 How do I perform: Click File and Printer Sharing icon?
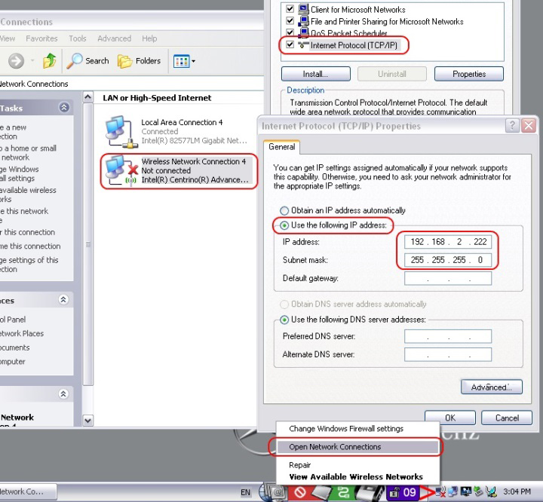pyautogui.click(x=303, y=21)
